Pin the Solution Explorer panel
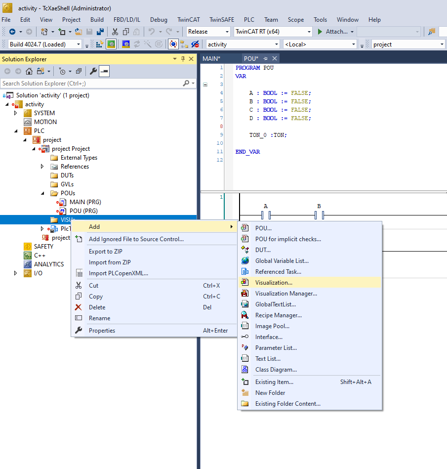Screen dimensions: 447x469 [183, 59]
